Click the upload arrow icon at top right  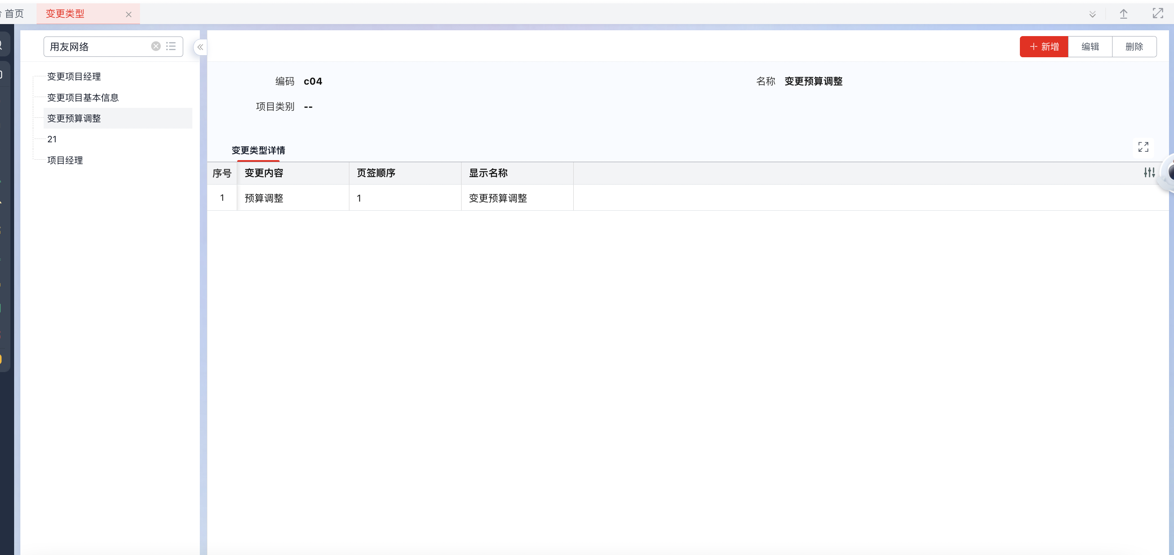pos(1123,14)
